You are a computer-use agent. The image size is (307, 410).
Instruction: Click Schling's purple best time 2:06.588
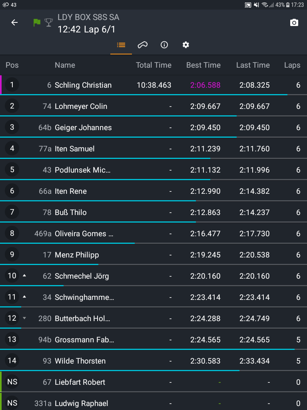pos(205,85)
